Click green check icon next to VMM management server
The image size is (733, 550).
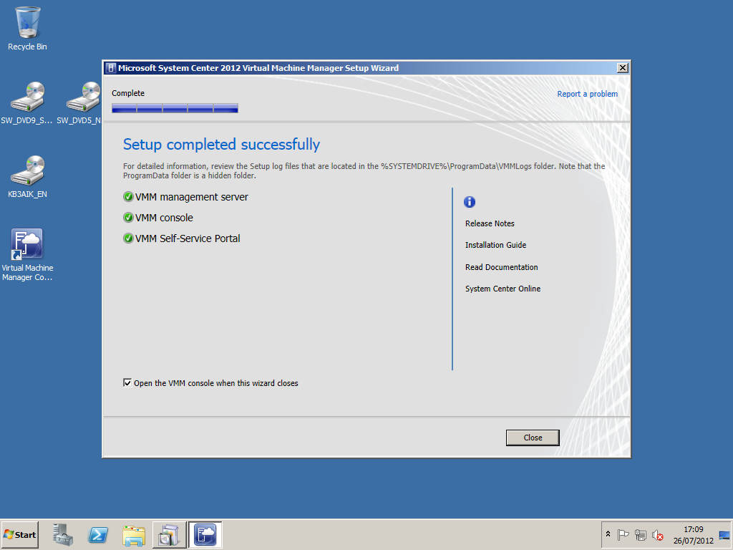point(128,197)
